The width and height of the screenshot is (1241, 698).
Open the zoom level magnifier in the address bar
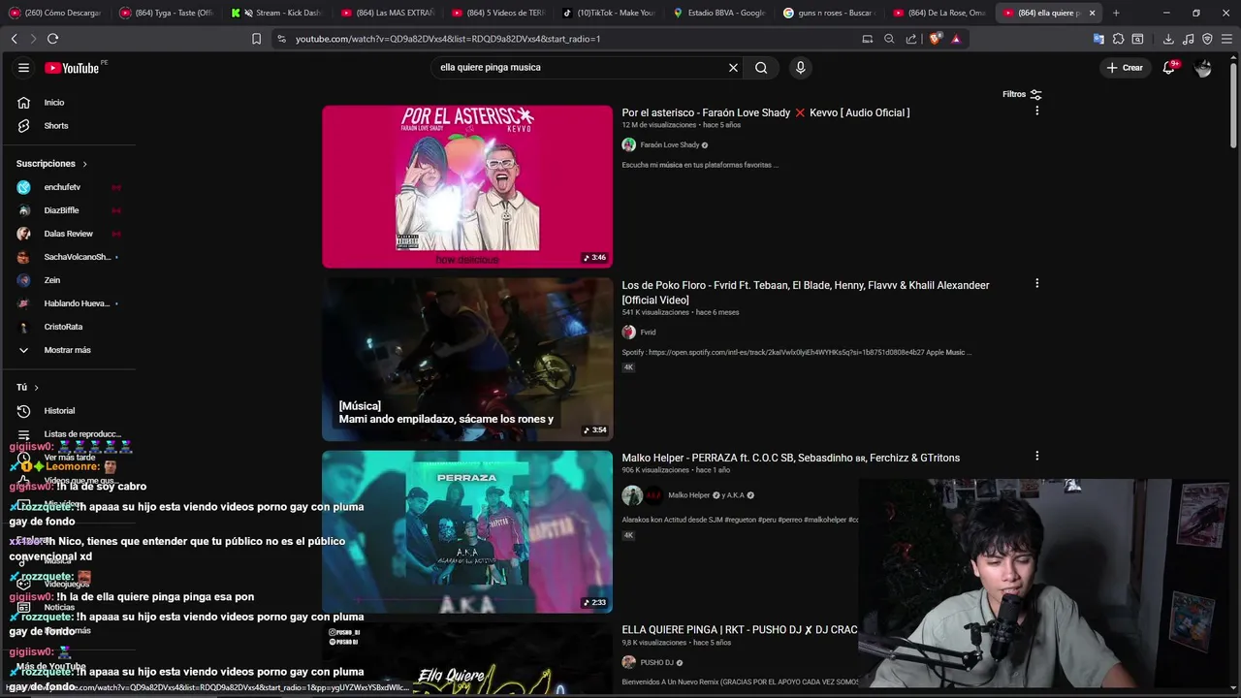pyautogui.click(x=889, y=39)
